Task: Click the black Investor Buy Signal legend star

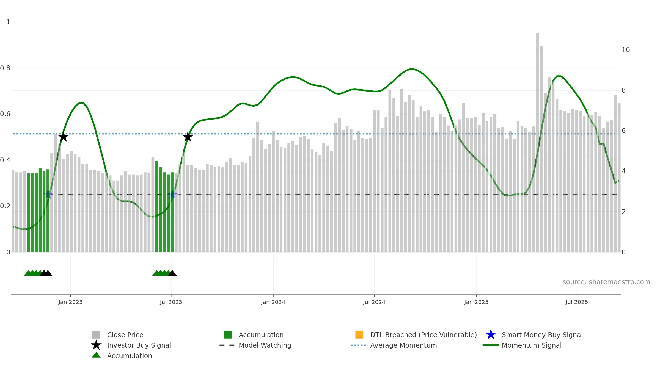Action: pos(96,345)
